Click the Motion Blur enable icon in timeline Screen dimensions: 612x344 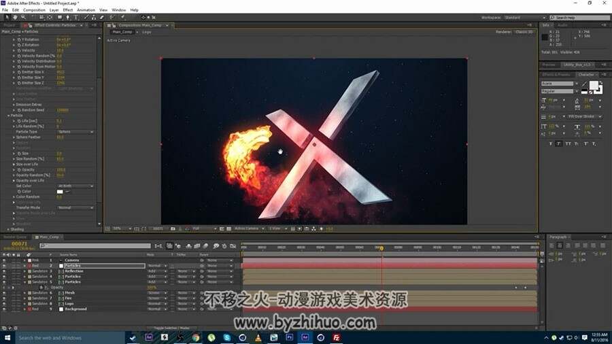(205, 245)
